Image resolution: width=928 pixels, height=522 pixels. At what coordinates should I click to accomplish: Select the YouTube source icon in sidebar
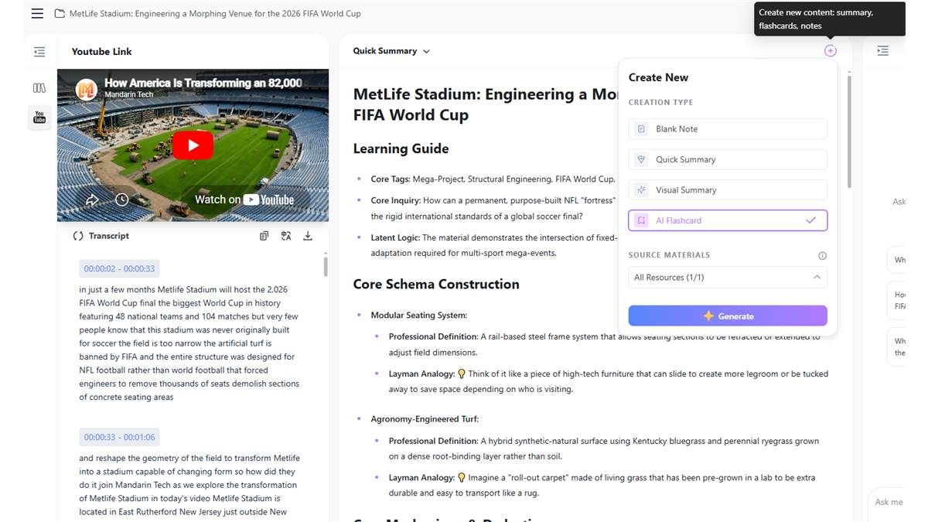point(39,118)
